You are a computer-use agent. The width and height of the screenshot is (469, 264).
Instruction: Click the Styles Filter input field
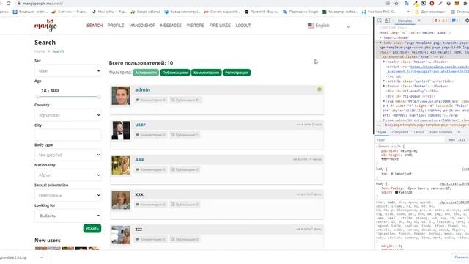coord(410,140)
